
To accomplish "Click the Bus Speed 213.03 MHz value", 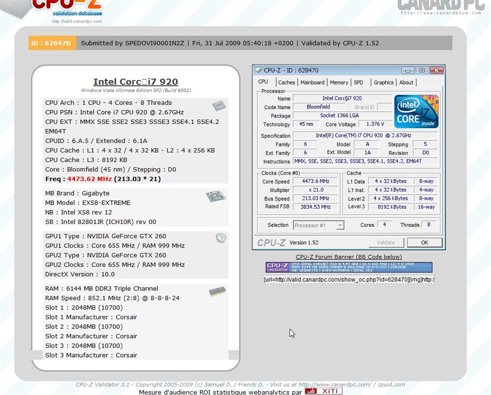I will pyautogui.click(x=316, y=198).
